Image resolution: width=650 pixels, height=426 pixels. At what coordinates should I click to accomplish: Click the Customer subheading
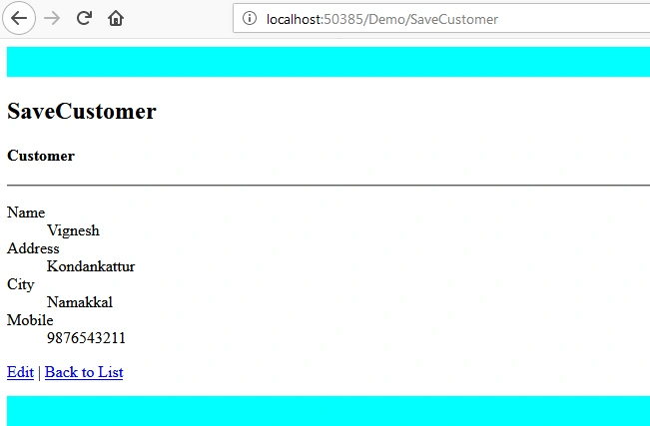pos(41,156)
